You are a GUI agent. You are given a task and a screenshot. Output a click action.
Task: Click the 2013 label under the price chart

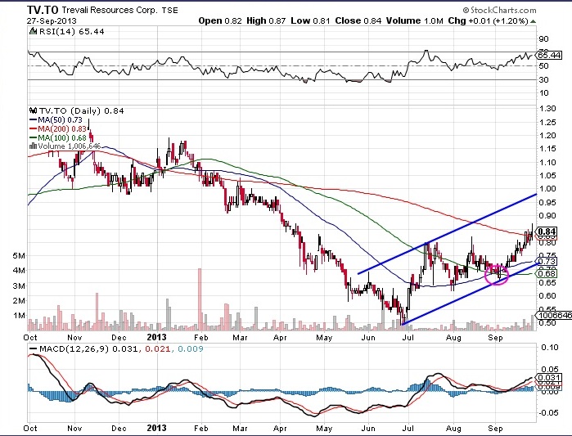point(156,337)
